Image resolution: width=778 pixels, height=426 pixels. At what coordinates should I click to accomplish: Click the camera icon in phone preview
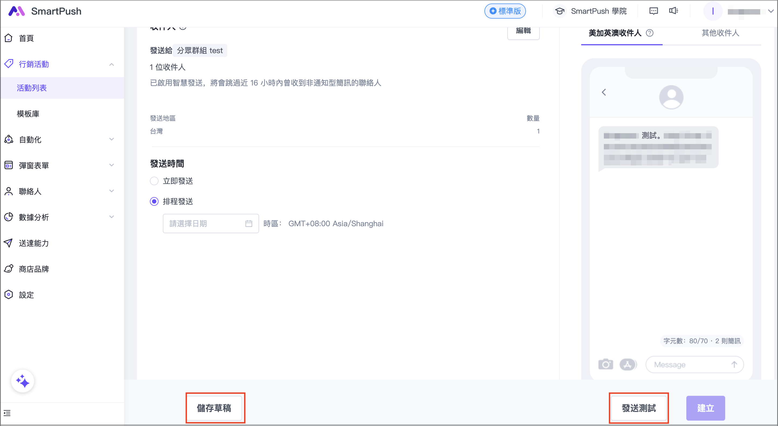coord(605,364)
